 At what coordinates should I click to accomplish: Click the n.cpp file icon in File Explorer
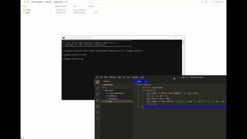24,12
